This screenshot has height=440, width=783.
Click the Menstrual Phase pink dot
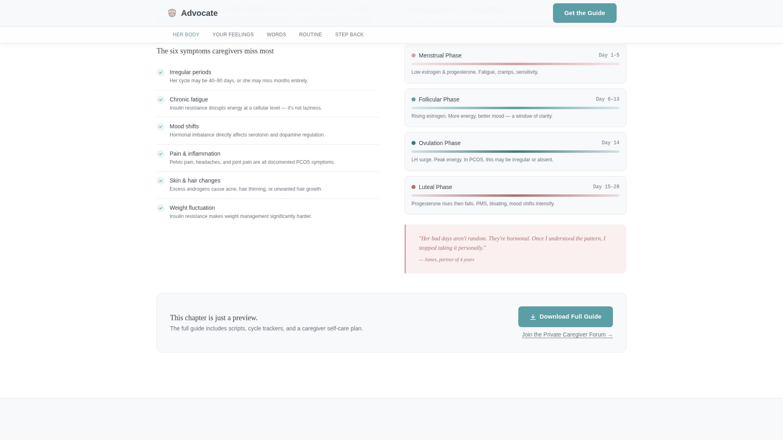pos(414,55)
